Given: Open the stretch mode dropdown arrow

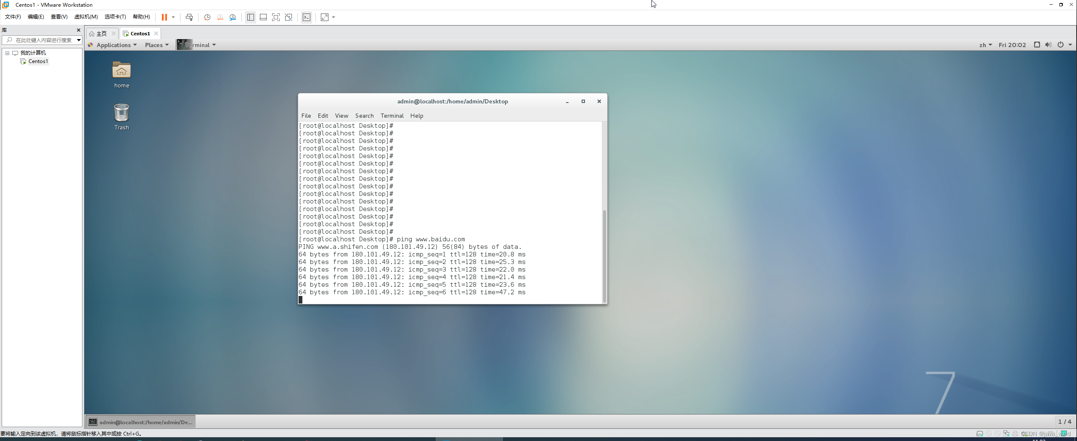Looking at the screenshot, I should tap(333, 17).
